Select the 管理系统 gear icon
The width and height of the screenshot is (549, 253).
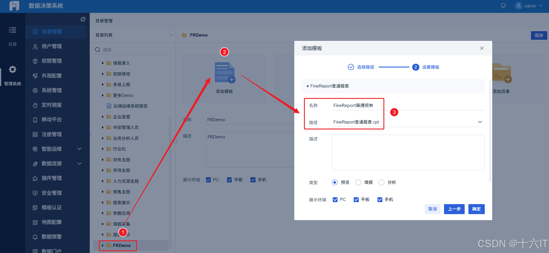point(13,69)
